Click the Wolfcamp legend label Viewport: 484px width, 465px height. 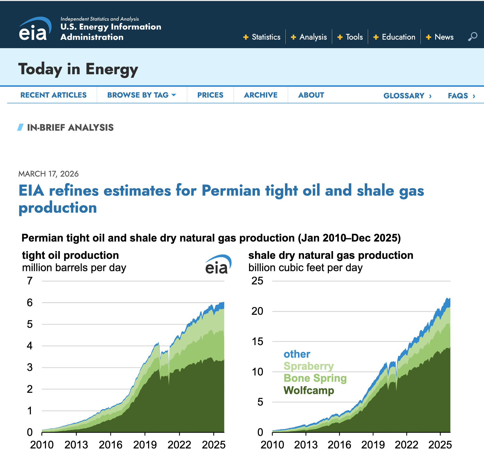(309, 391)
